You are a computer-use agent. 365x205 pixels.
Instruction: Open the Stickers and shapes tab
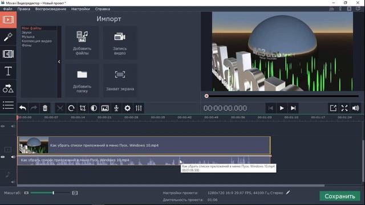click(x=8, y=88)
